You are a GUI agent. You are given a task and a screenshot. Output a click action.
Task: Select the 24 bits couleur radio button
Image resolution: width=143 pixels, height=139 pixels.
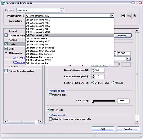pyautogui.click(x=92, y=83)
